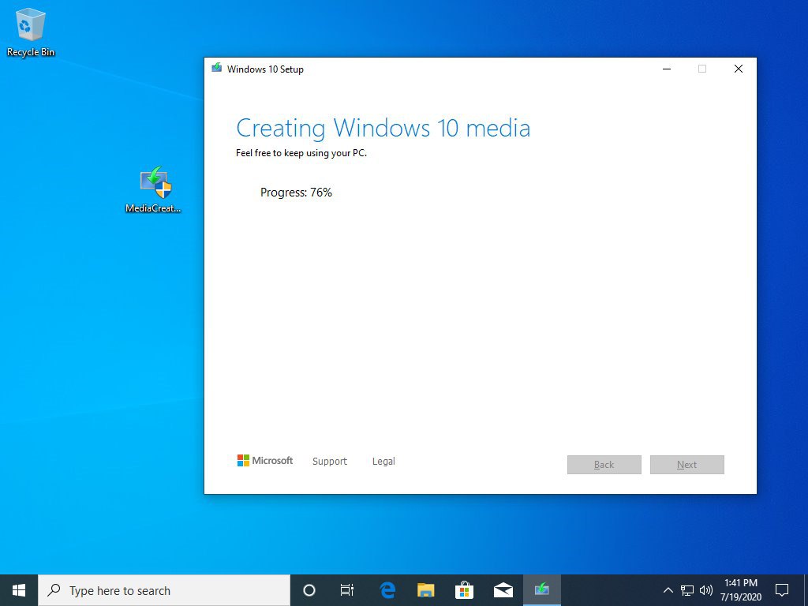Select the MediaCreationTool desktop icon

tap(154, 189)
